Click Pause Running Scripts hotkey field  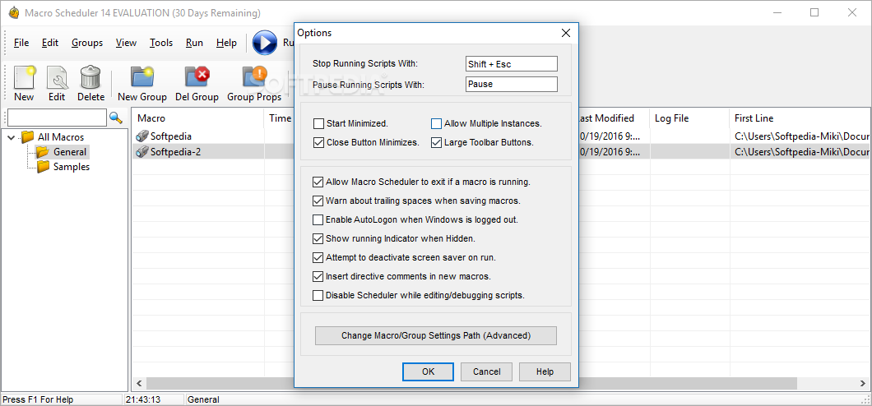(511, 85)
